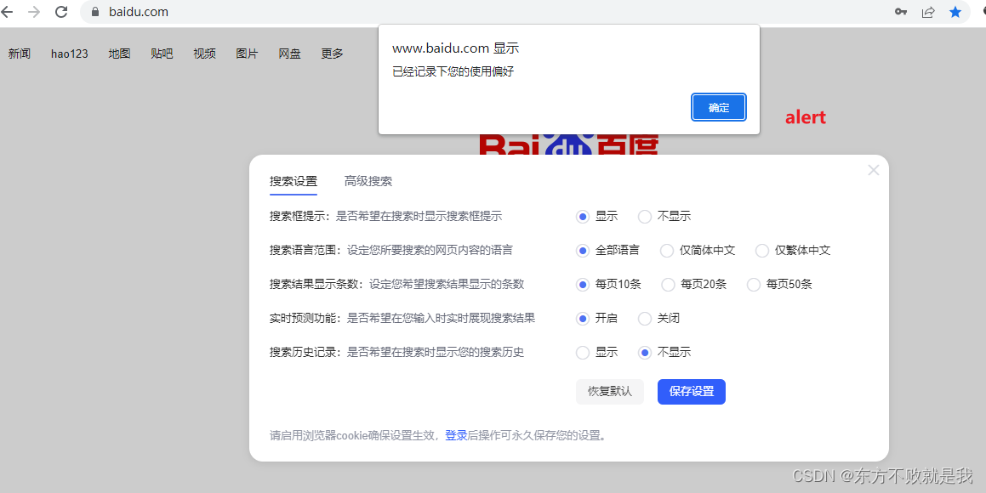Select 关闭 for 实时预测功能
The height and width of the screenshot is (493, 986).
click(x=644, y=318)
